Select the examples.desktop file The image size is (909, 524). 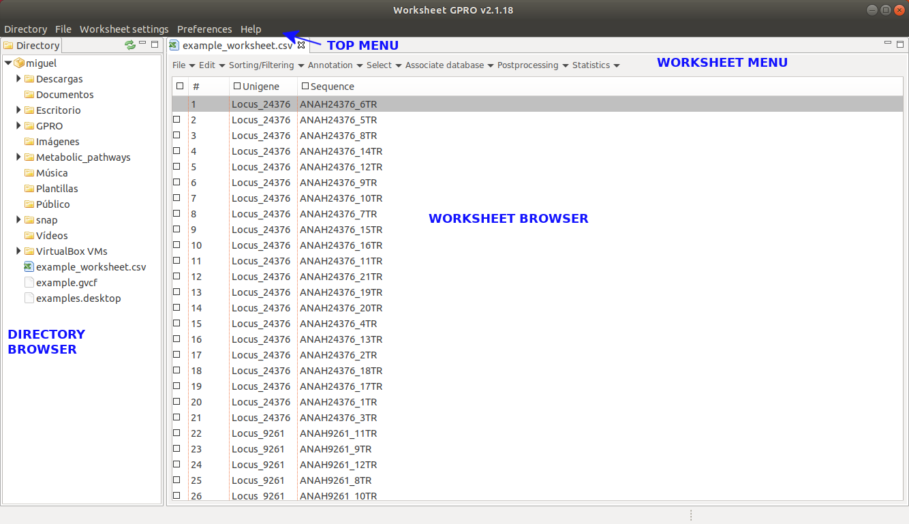click(78, 298)
